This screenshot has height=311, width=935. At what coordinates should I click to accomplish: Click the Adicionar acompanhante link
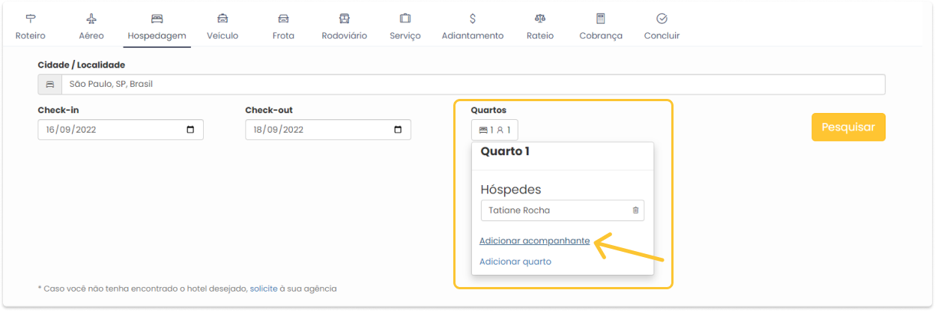[535, 241]
